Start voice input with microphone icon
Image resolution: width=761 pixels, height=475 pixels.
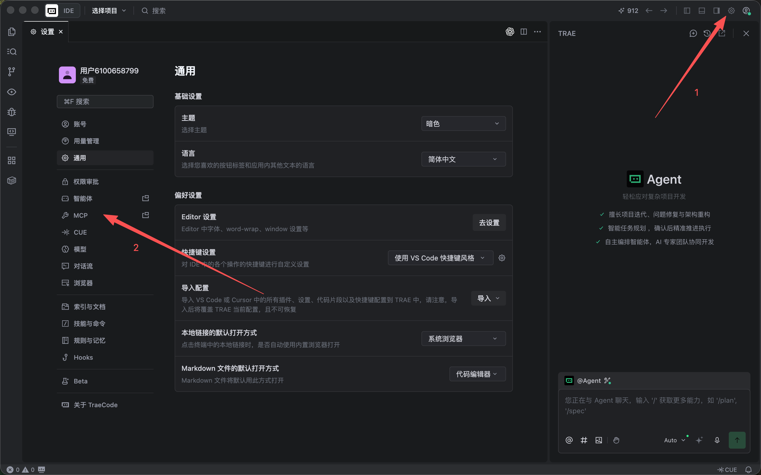[717, 440]
